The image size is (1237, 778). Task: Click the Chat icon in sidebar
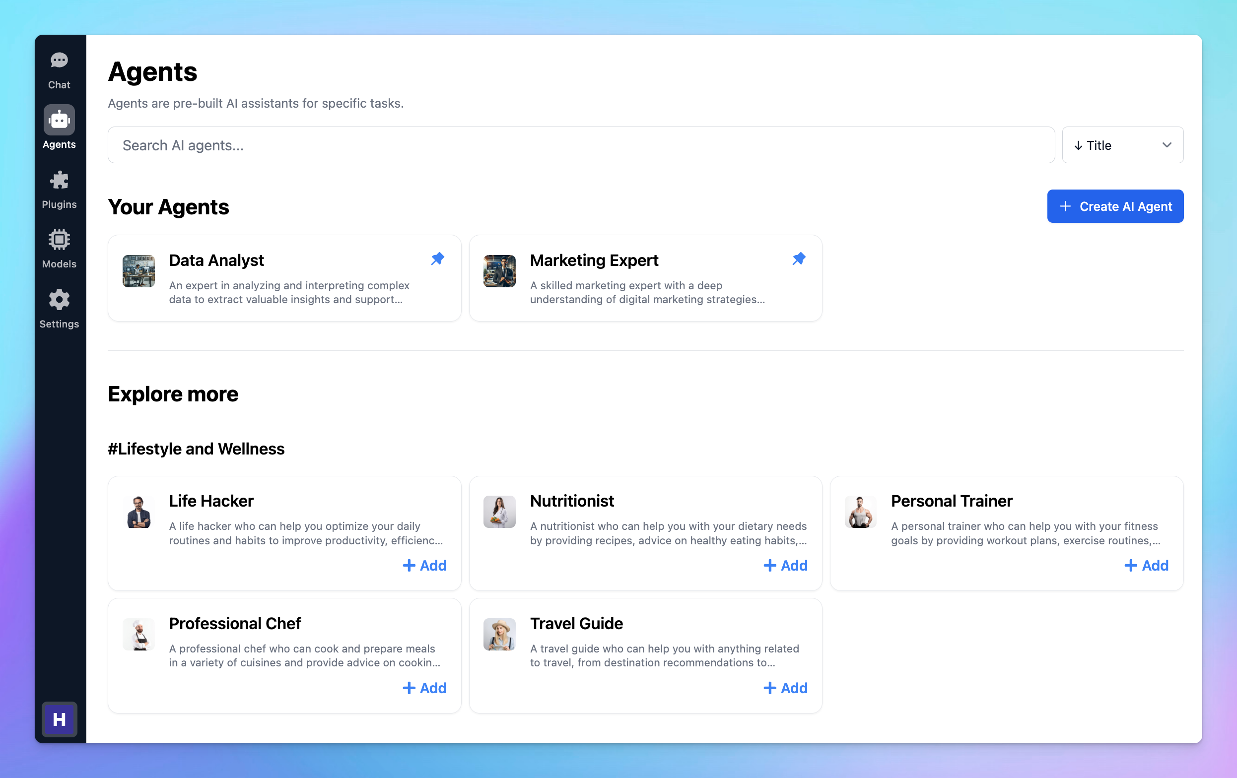[x=58, y=60]
